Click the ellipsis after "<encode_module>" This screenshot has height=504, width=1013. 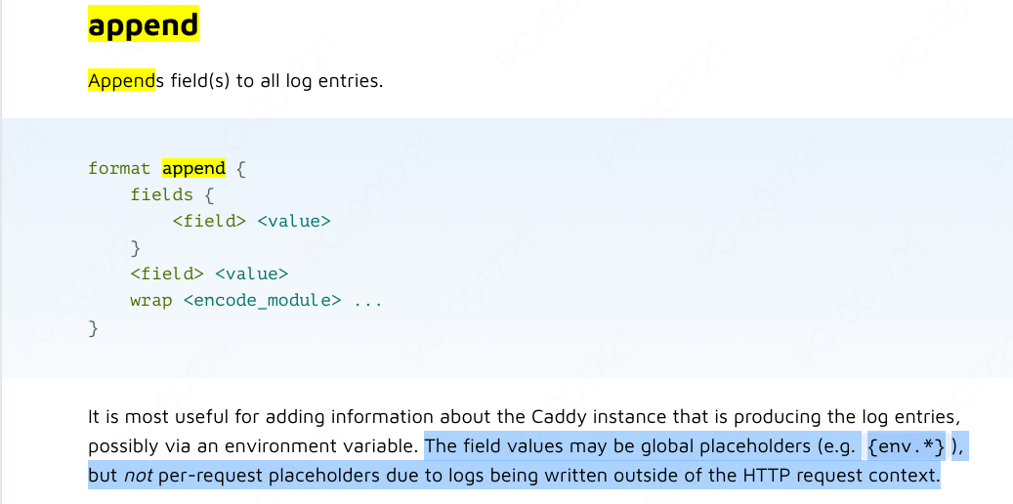tap(368, 300)
